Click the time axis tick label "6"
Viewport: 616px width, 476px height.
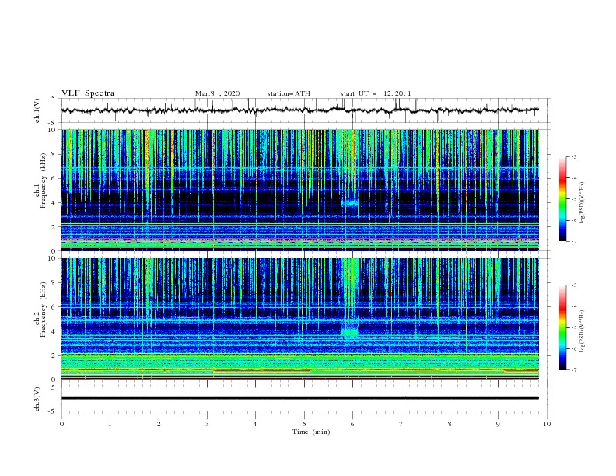pos(352,424)
